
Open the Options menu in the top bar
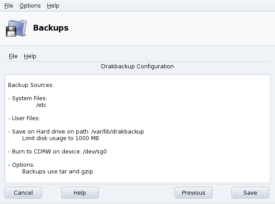[30, 6]
